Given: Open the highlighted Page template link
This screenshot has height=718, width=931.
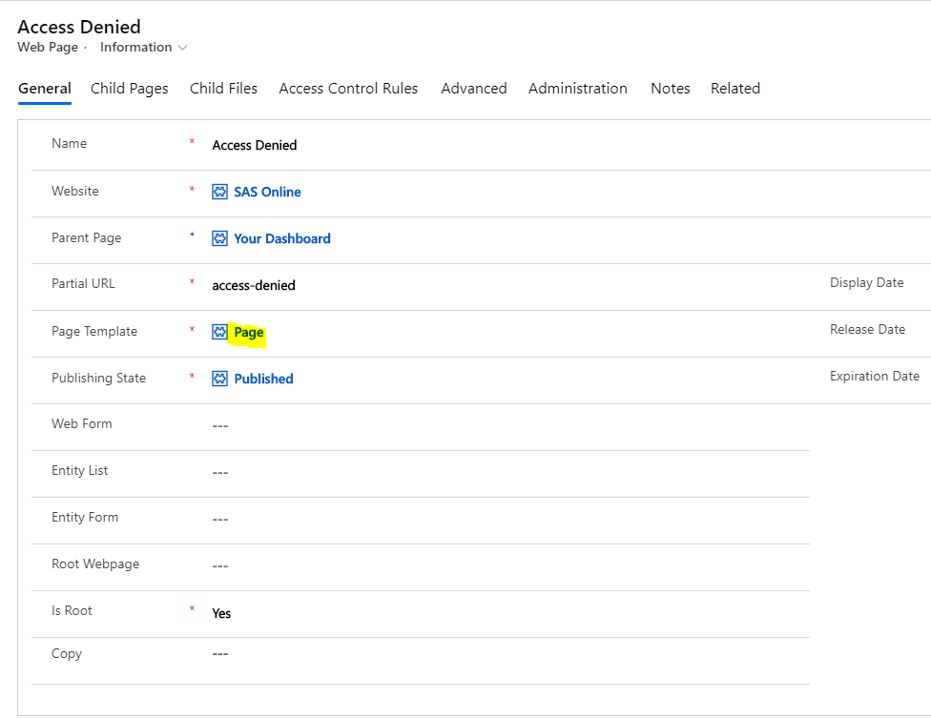Looking at the screenshot, I should tap(249, 333).
